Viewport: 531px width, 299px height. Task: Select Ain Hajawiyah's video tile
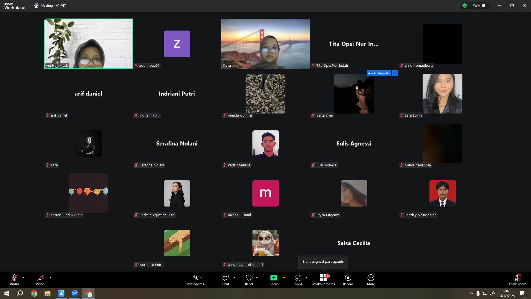pyautogui.click(x=88, y=44)
